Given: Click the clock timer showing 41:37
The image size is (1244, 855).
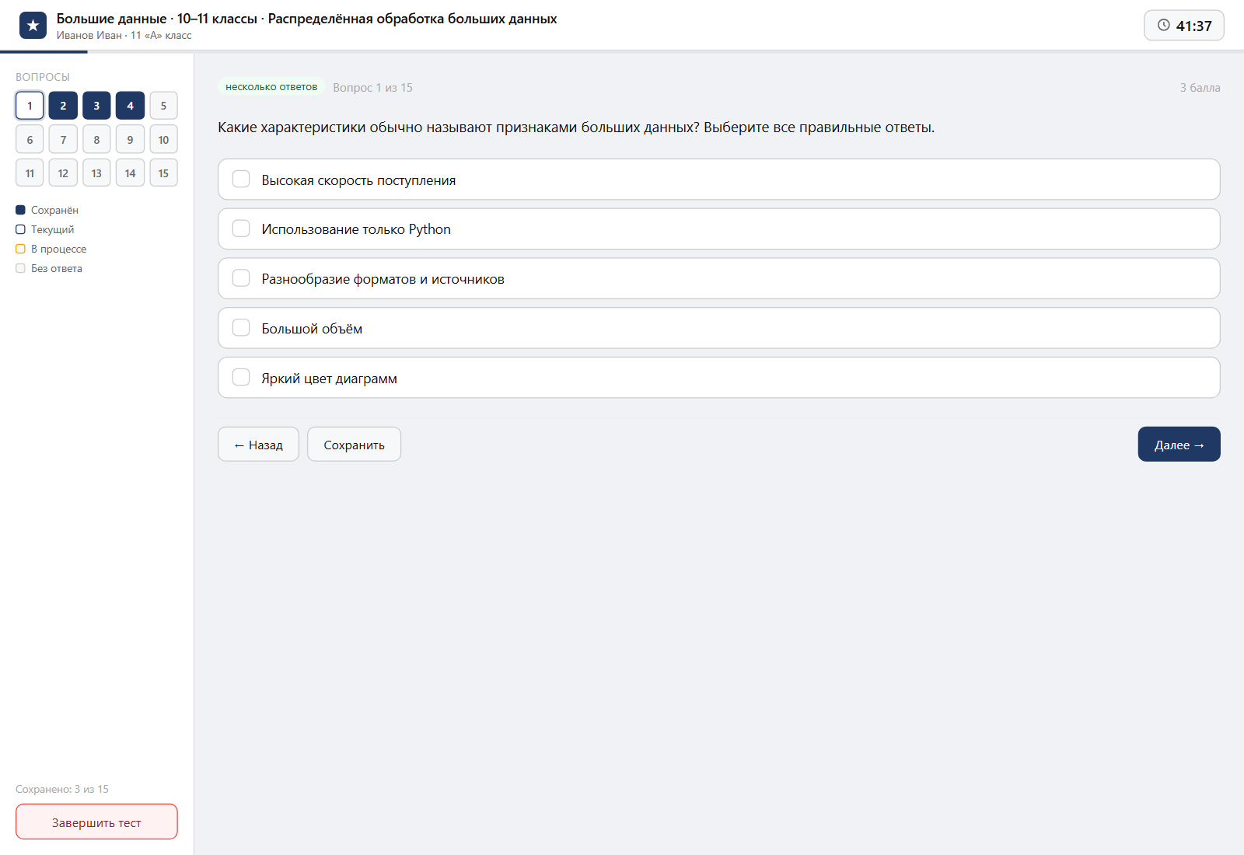Looking at the screenshot, I should (x=1183, y=26).
